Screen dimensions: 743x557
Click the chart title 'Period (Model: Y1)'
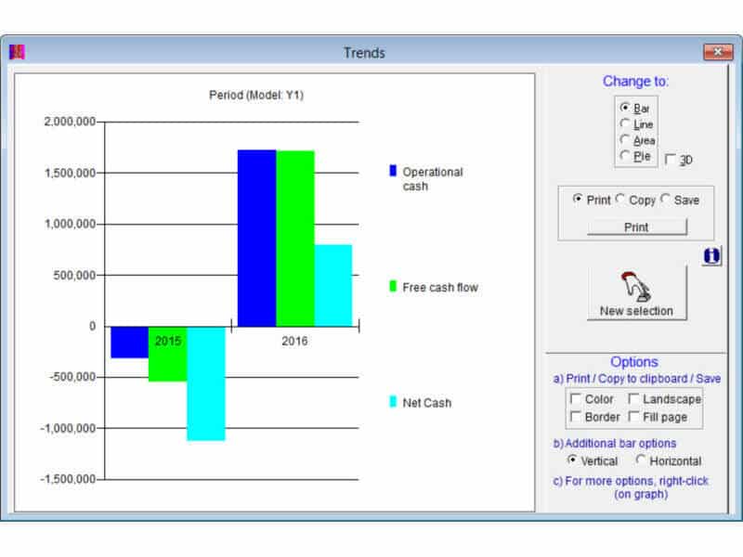point(256,96)
